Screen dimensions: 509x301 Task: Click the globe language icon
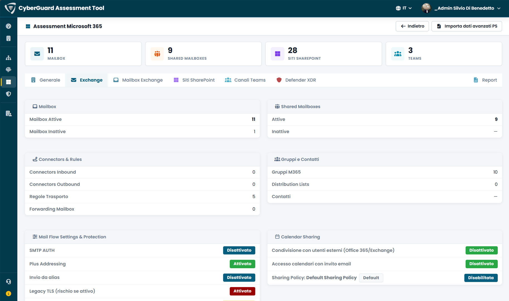398,8
